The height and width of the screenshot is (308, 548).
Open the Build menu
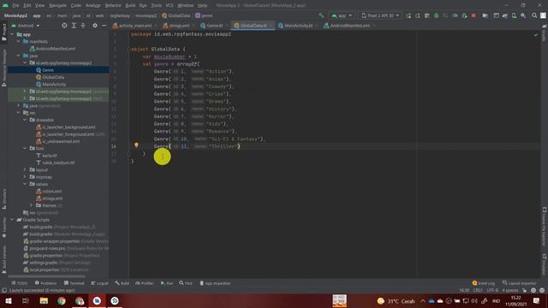(130, 5)
